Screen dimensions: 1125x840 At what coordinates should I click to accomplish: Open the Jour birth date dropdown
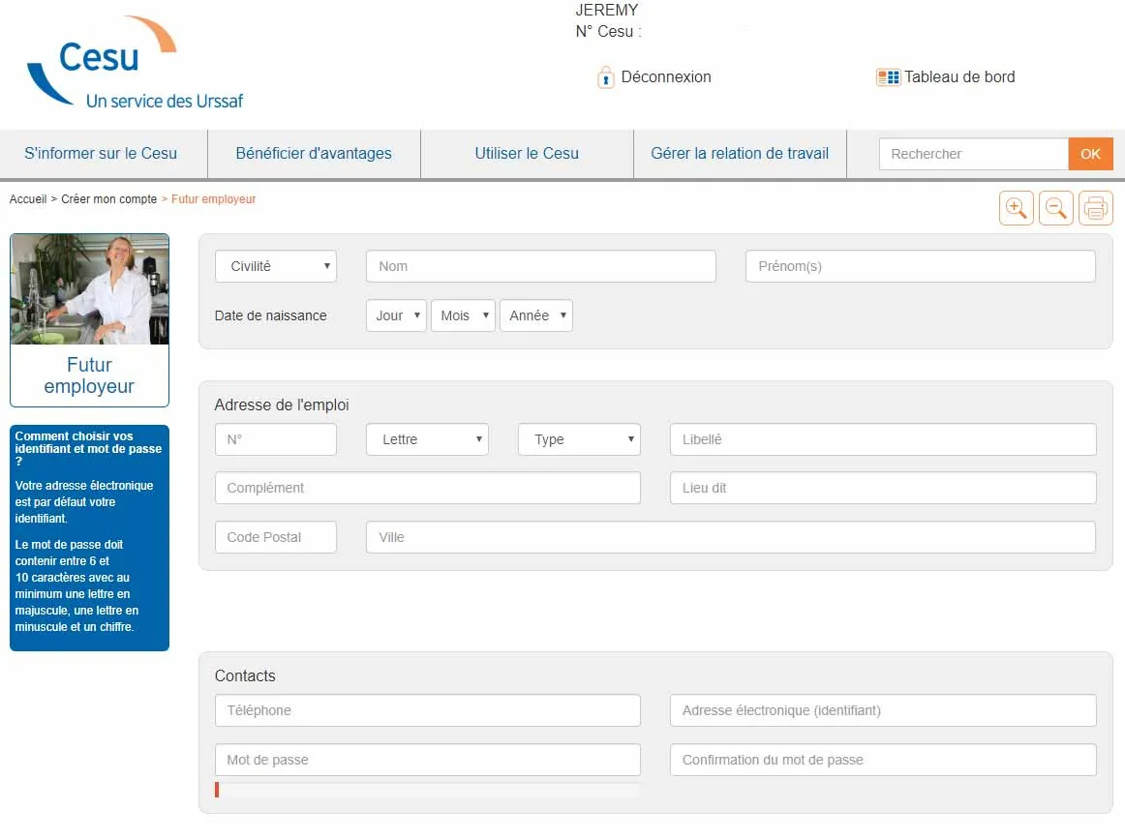[396, 315]
